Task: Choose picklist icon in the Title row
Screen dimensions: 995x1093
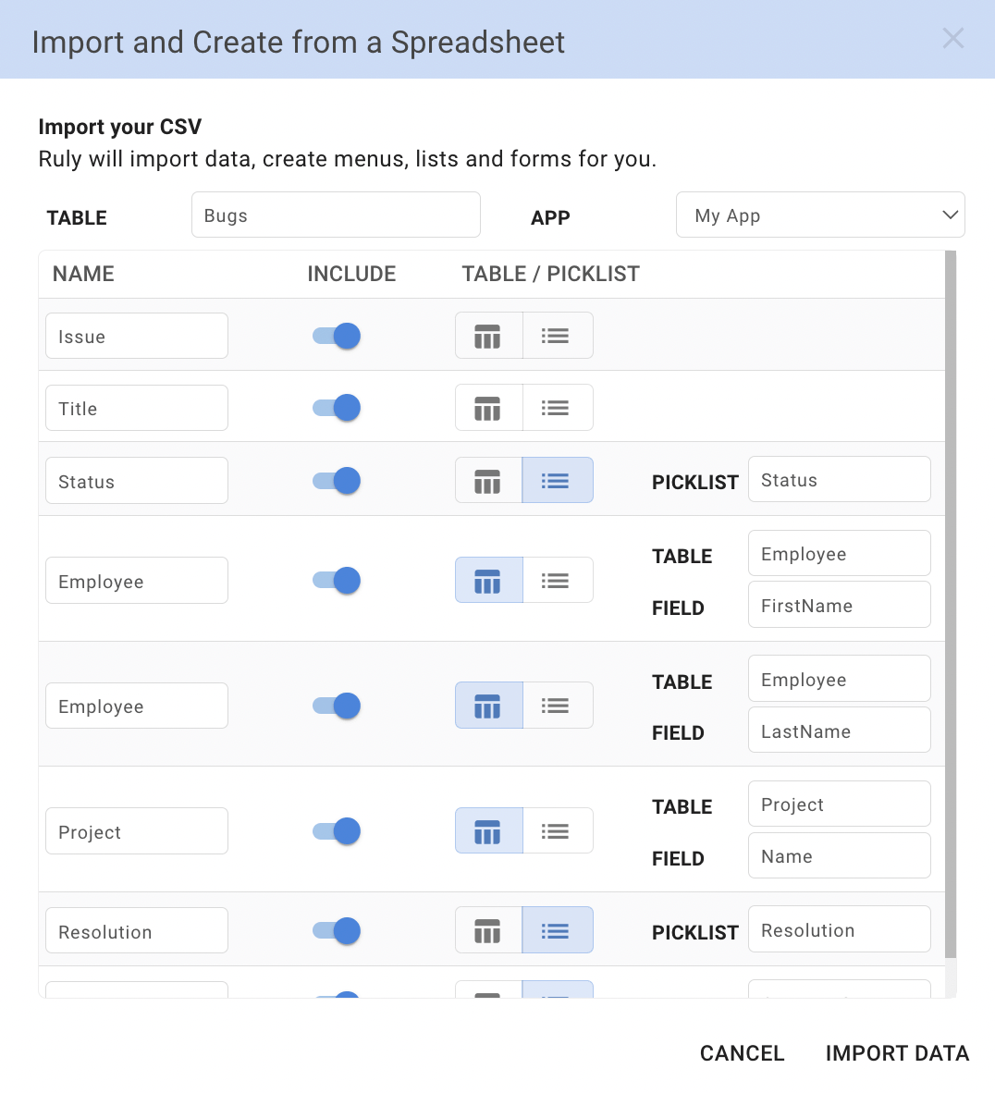Action: click(556, 408)
